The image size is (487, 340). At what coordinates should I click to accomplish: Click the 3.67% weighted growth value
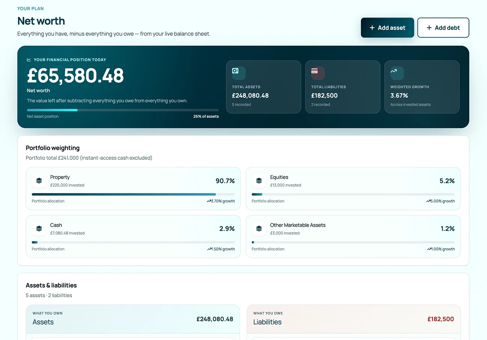pyautogui.click(x=399, y=95)
